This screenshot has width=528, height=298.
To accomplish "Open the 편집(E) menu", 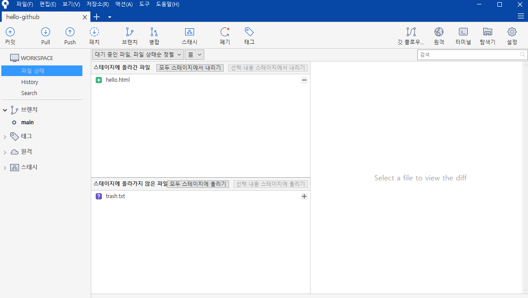I will 48,4.
